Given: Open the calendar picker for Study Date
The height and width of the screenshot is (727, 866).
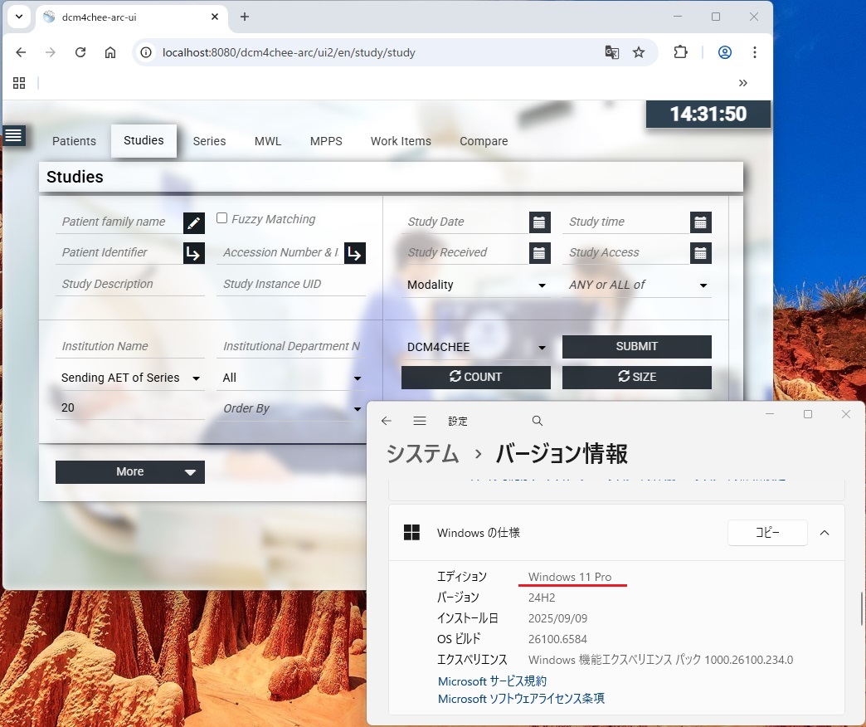Looking at the screenshot, I should pyautogui.click(x=540, y=222).
